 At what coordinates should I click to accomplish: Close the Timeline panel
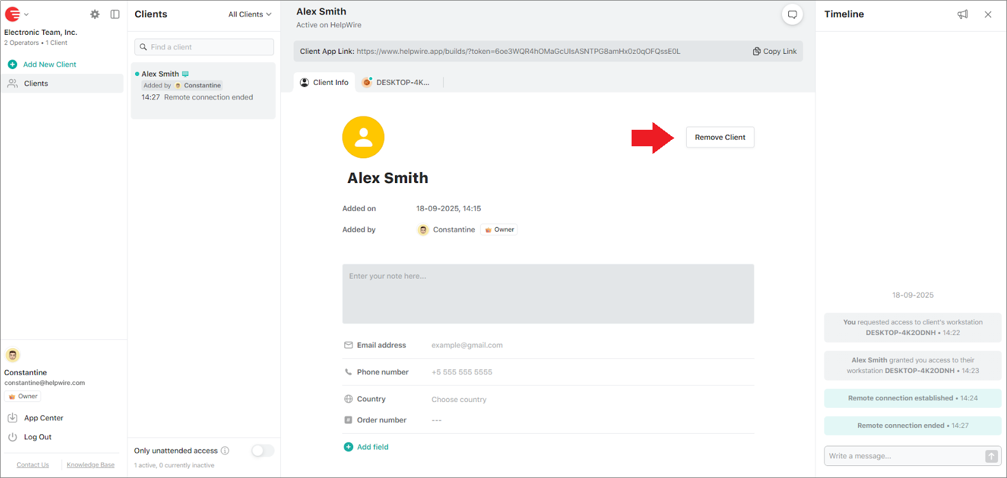[x=988, y=15]
